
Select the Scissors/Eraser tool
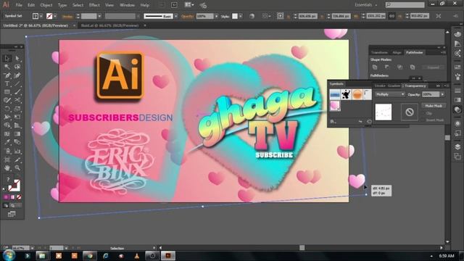click(17, 100)
